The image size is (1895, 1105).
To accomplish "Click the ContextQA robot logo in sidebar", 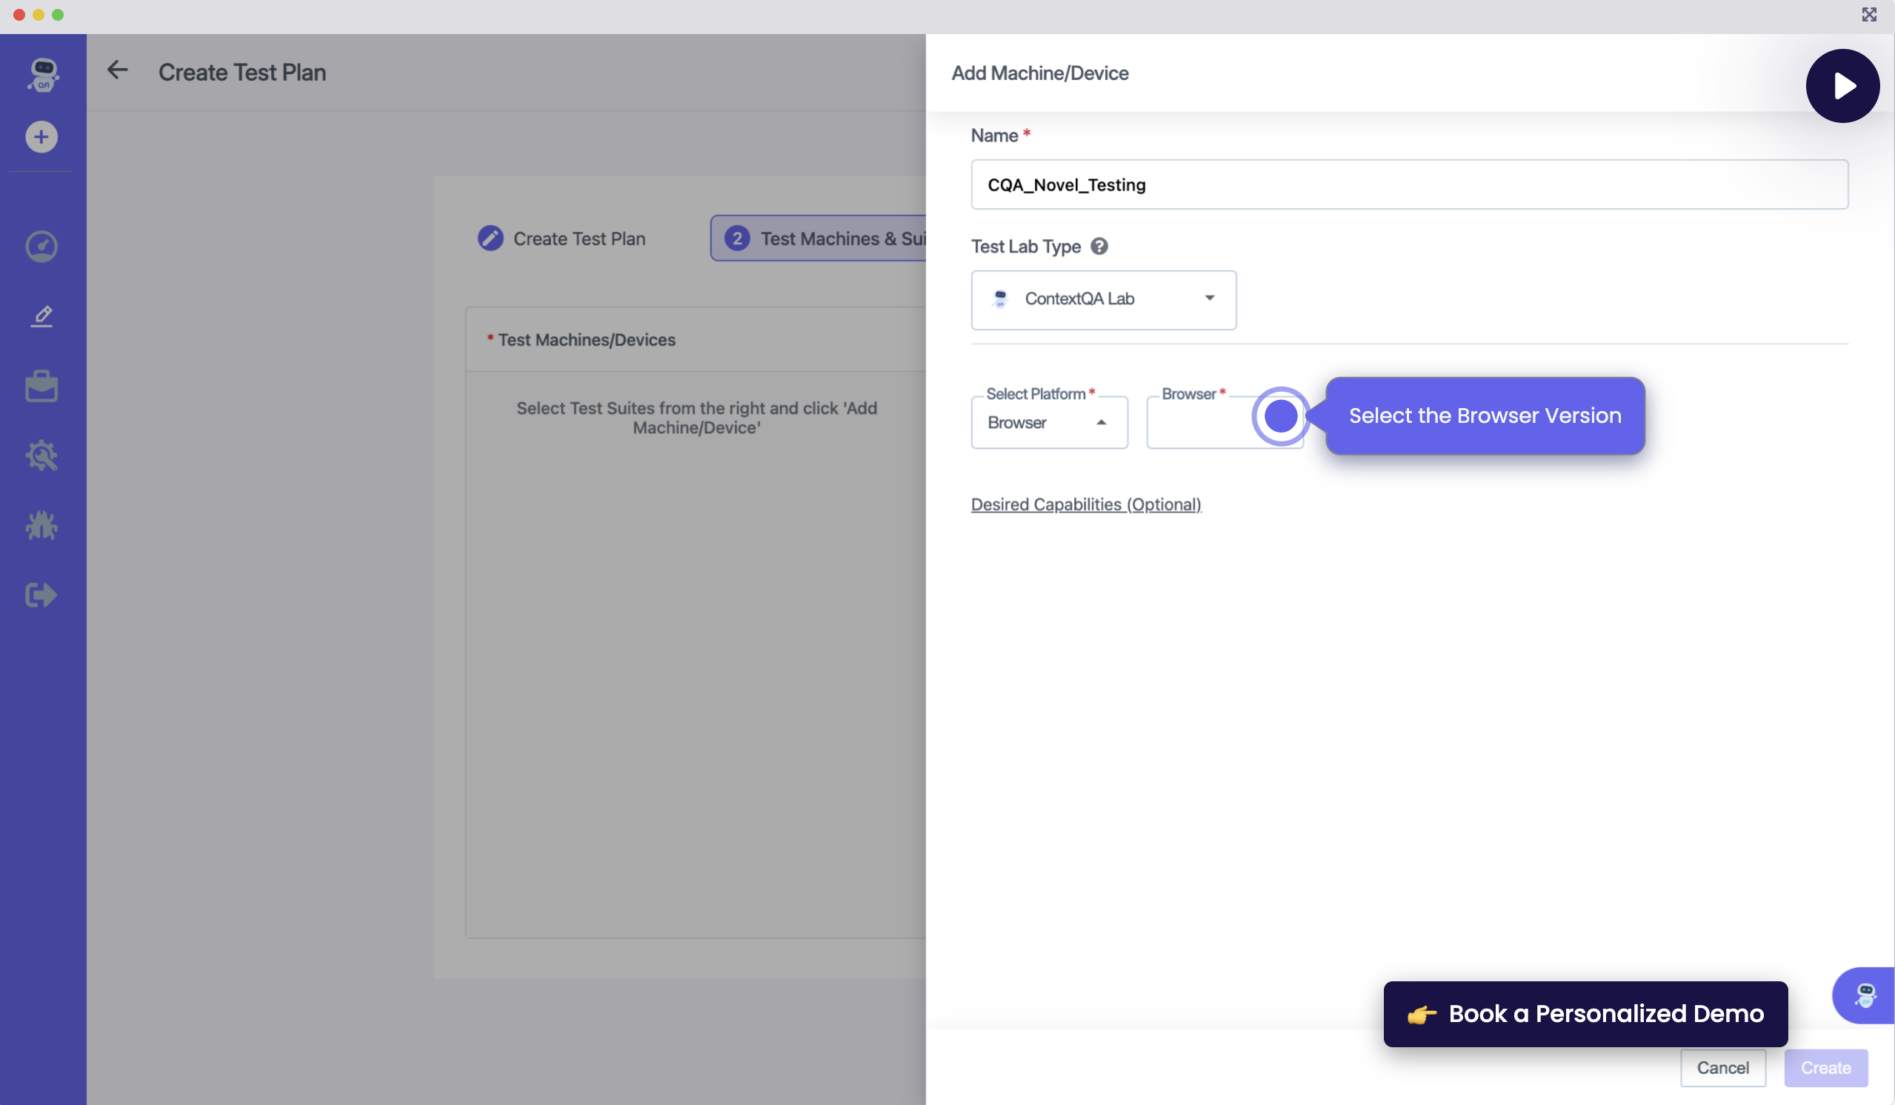I will coord(43,74).
